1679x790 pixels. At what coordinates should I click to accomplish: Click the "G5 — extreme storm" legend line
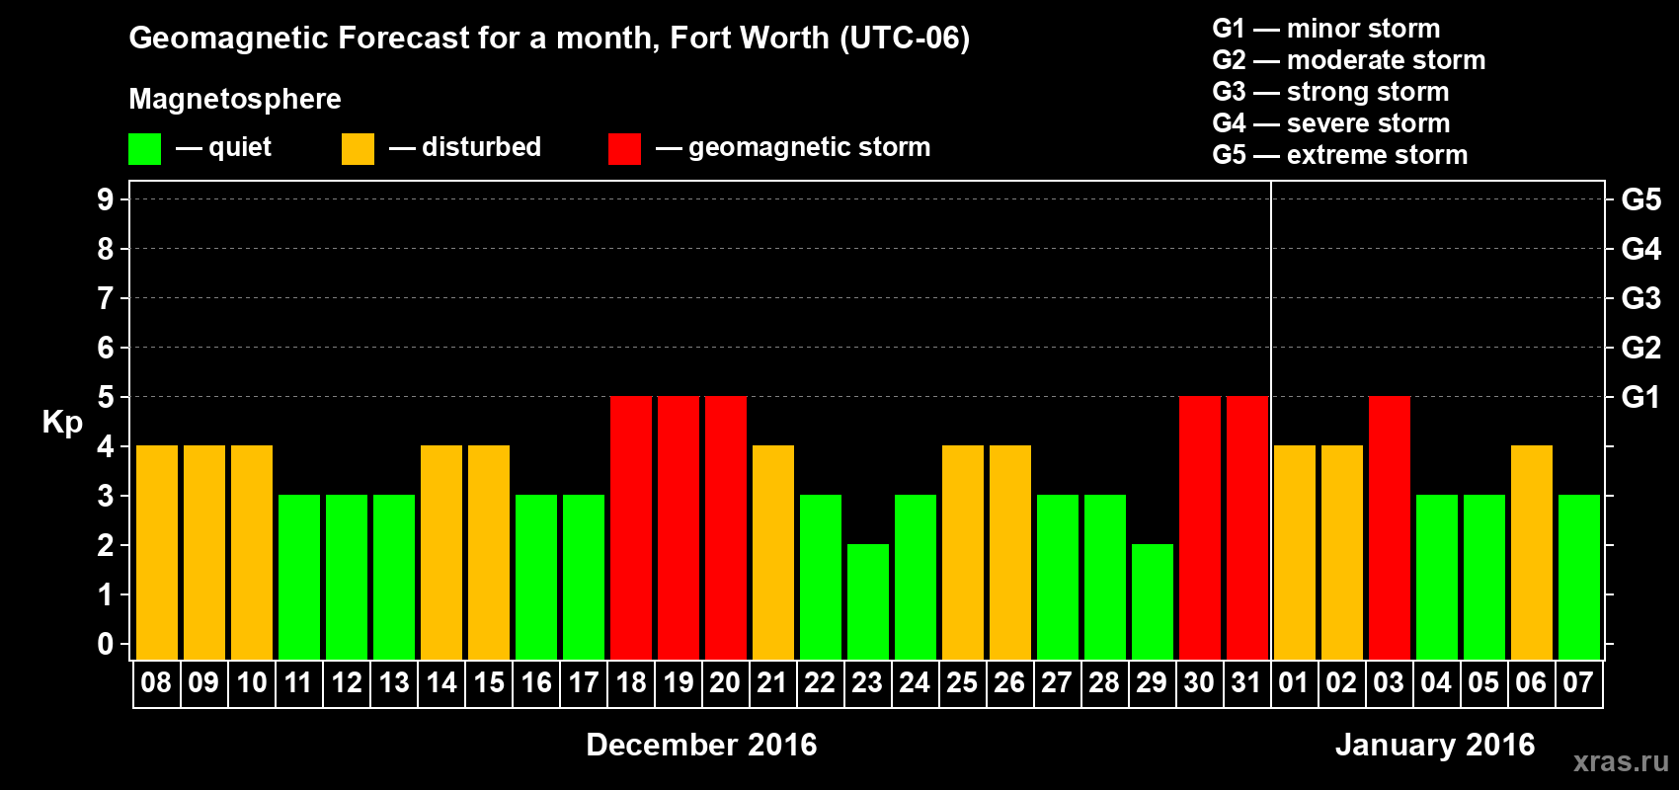coord(1340,155)
